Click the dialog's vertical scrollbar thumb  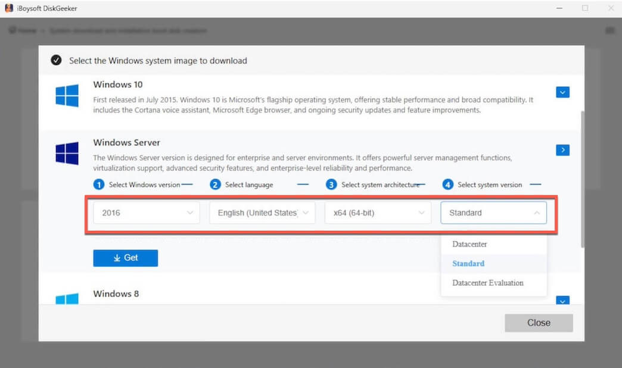[x=582, y=179]
